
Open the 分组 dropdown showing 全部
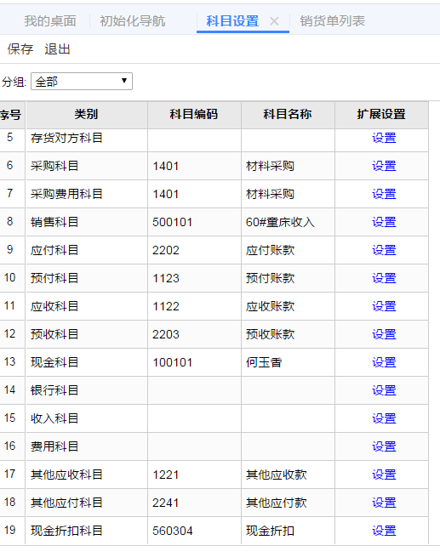[82, 82]
